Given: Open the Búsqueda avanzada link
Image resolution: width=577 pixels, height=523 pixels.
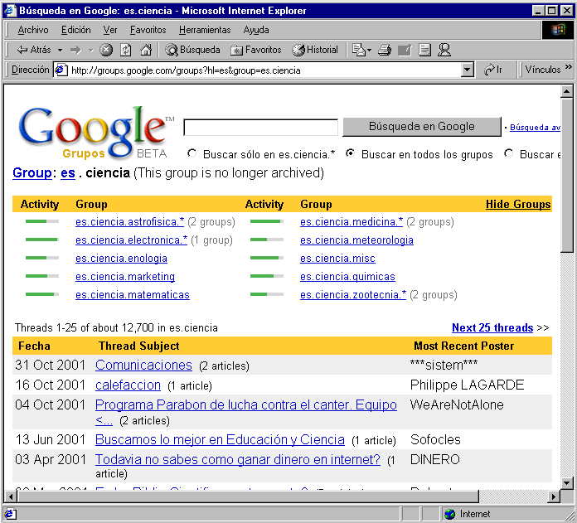Looking at the screenshot, I should [x=535, y=128].
